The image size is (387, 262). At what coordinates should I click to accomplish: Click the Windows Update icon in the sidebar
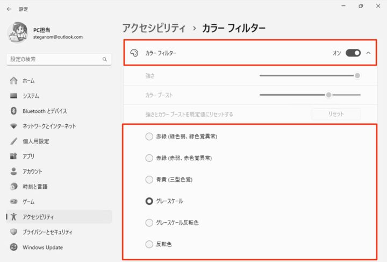[14, 247]
